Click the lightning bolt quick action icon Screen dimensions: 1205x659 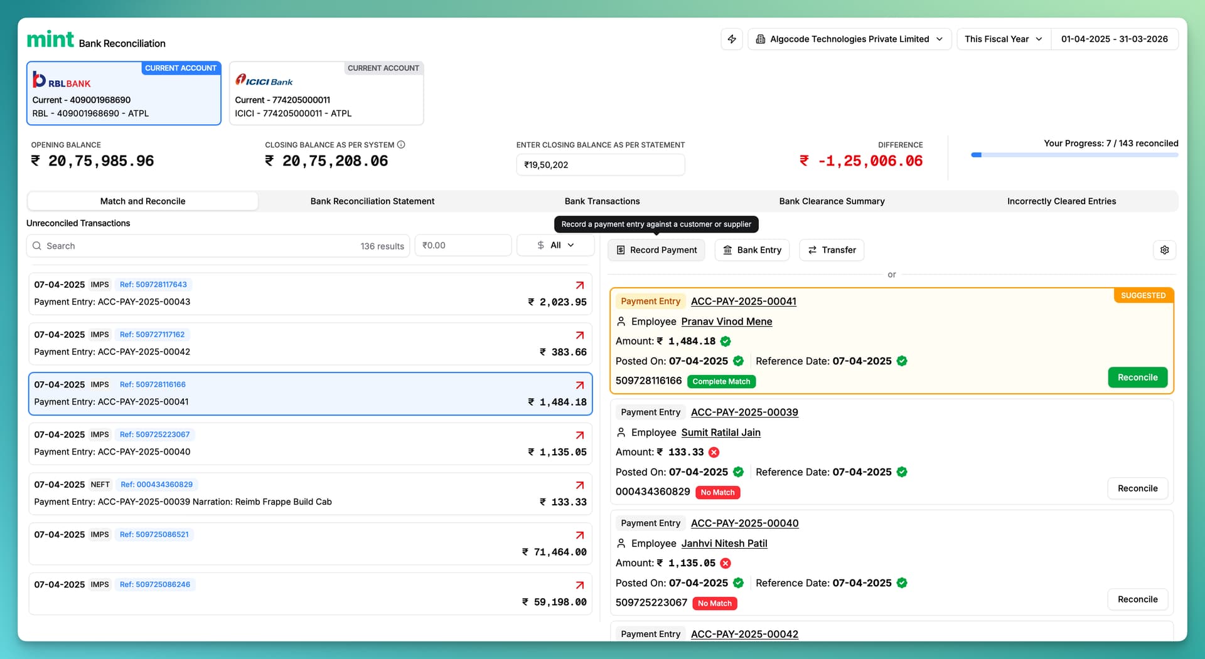(x=732, y=39)
